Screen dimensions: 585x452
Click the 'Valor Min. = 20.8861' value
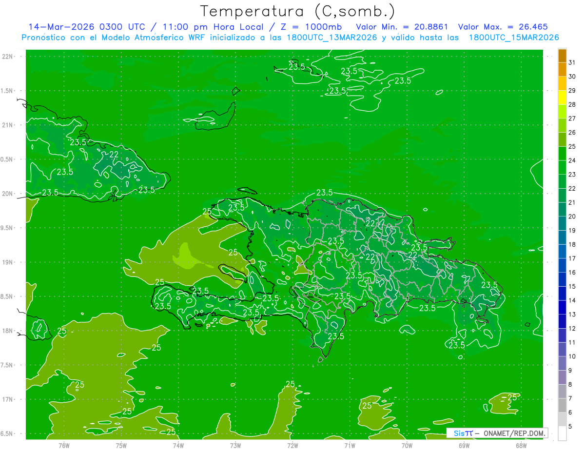pyautogui.click(x=402, y=27)
